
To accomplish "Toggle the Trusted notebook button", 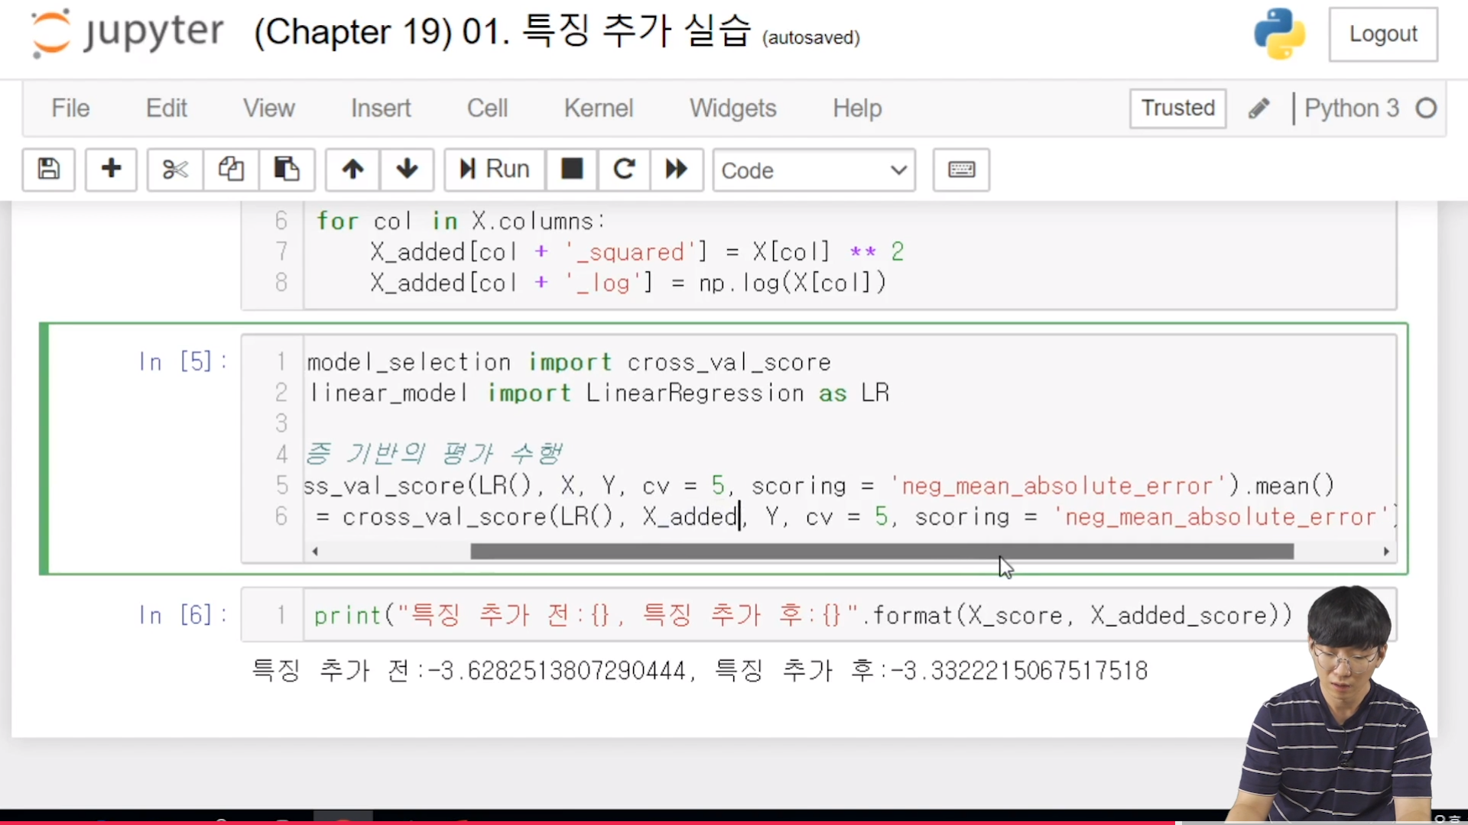I will pos(1177,108).
